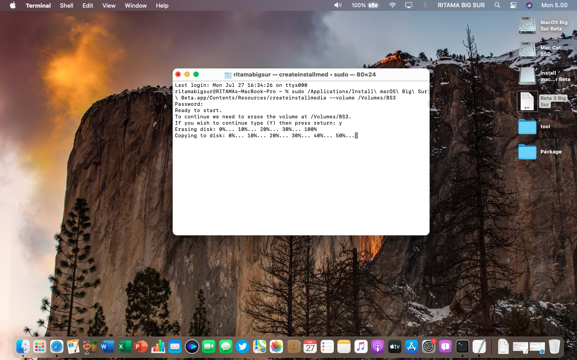This screenshot has width=577, height=360.
Task: Minimize the Terminal window
Action: (187, 74)
